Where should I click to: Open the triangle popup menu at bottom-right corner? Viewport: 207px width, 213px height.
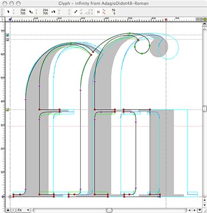point(200,210)
